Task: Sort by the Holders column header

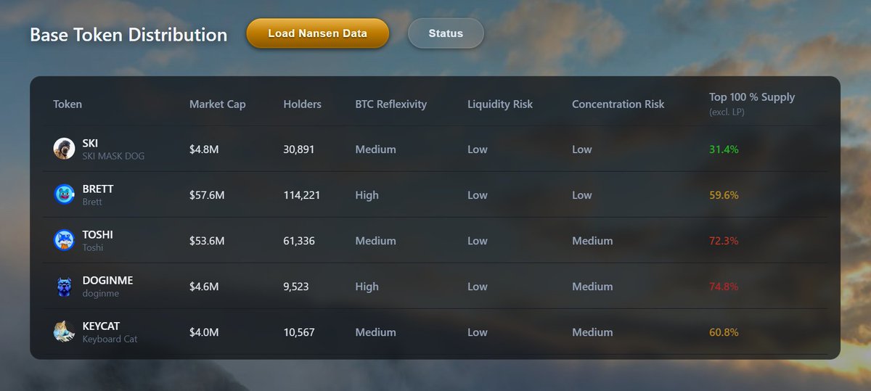Action: (302, 104)
